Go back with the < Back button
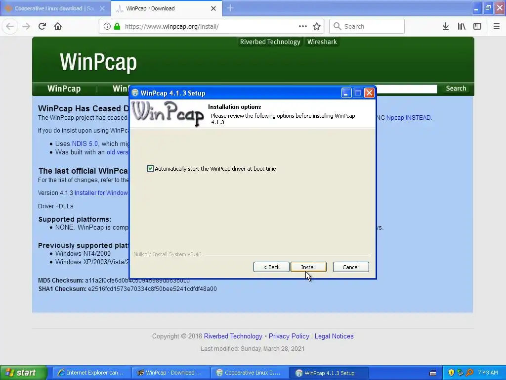Viewport: 506px width, 380px height. coord(271,267)
